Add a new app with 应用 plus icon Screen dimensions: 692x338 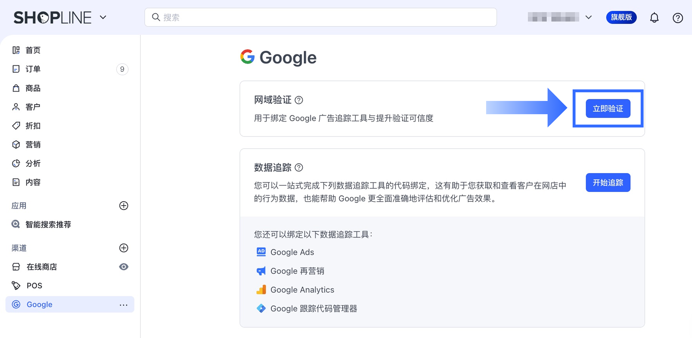pos(124,206)
